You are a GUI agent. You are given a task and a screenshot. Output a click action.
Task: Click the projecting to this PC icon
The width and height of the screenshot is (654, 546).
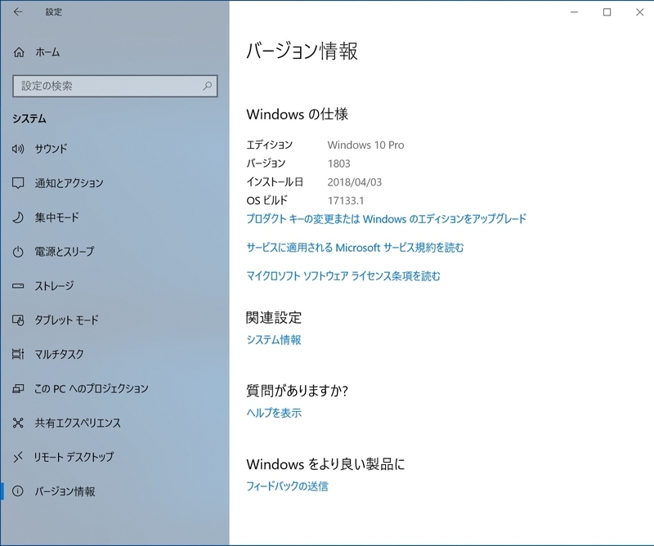18,388
